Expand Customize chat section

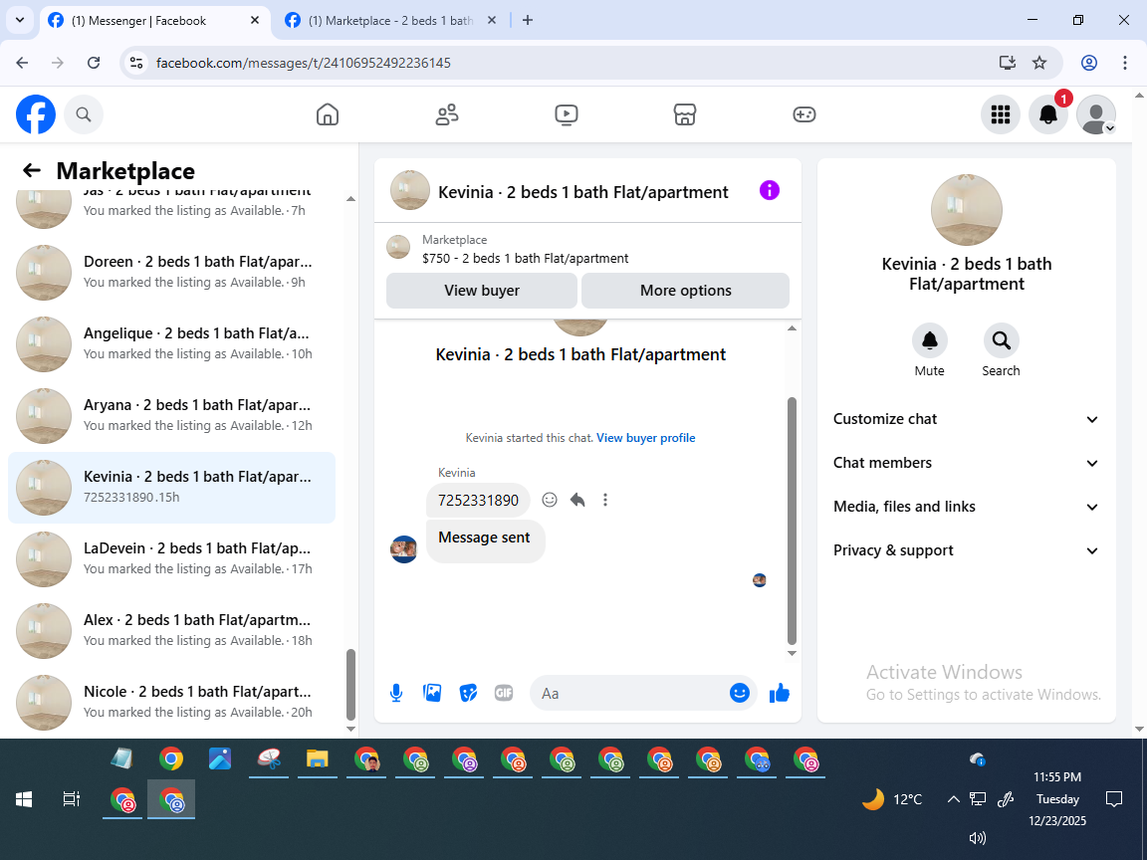[x=967, y=419]
